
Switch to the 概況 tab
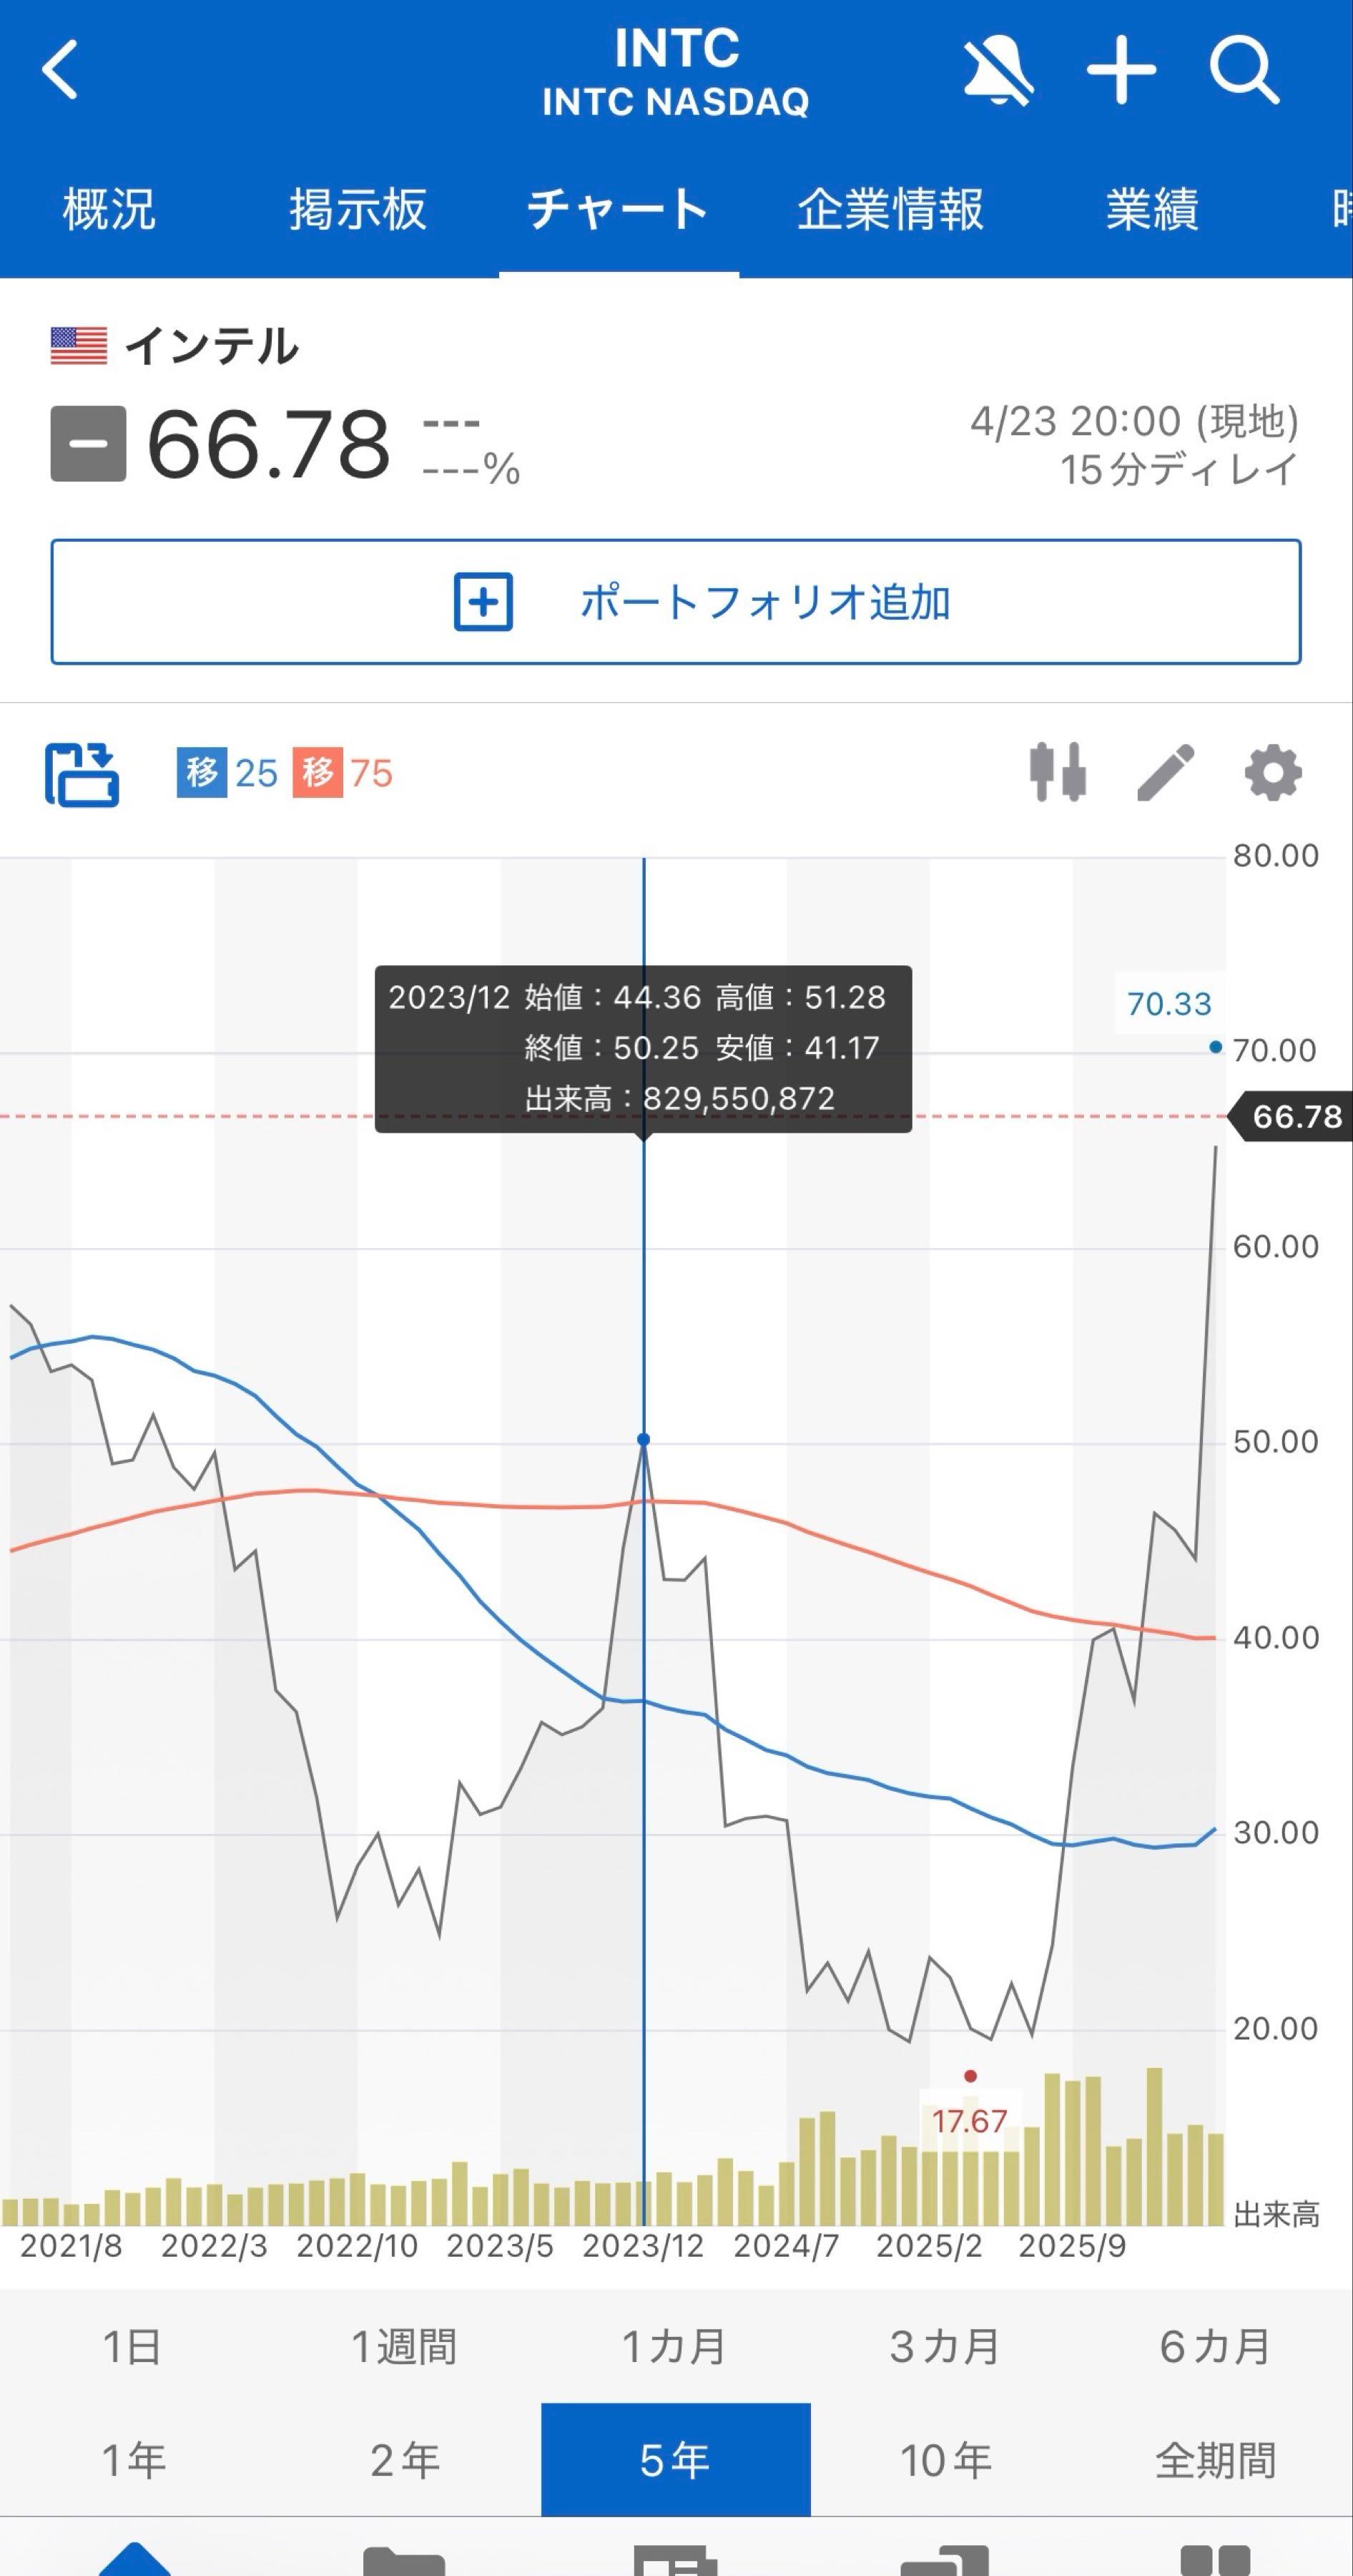[109, 210]
